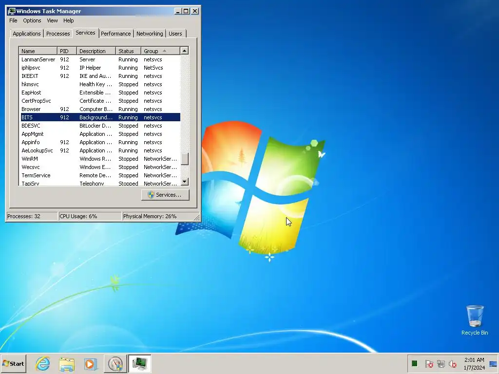Click the Show Desktop tray icon
Viewport: 499px width, 374px height.
493,364
